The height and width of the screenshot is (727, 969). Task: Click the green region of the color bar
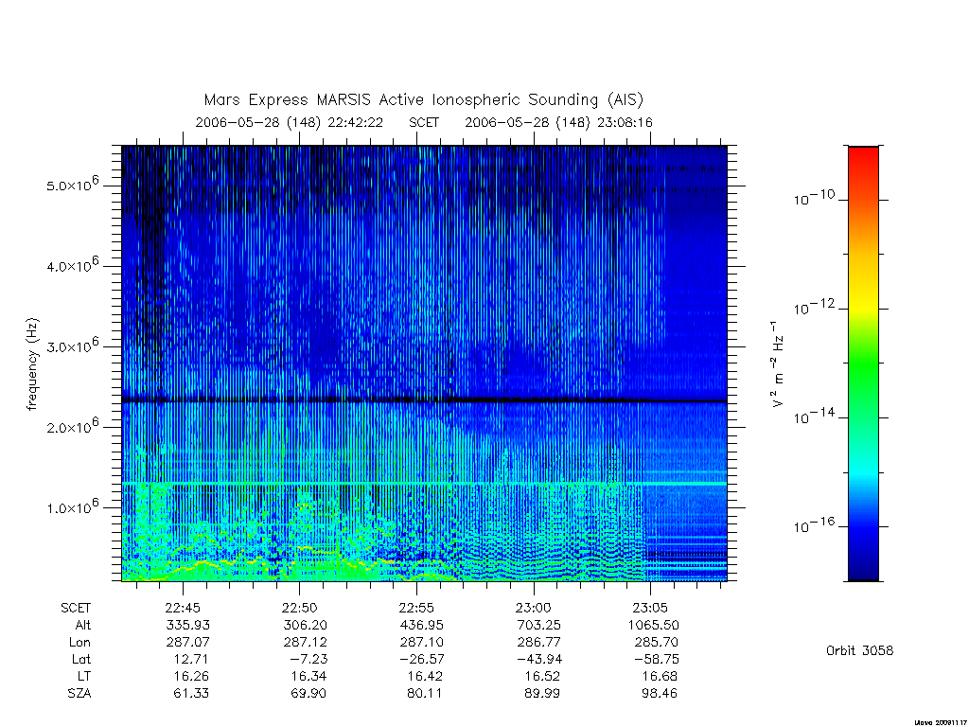tap(863, 364)
